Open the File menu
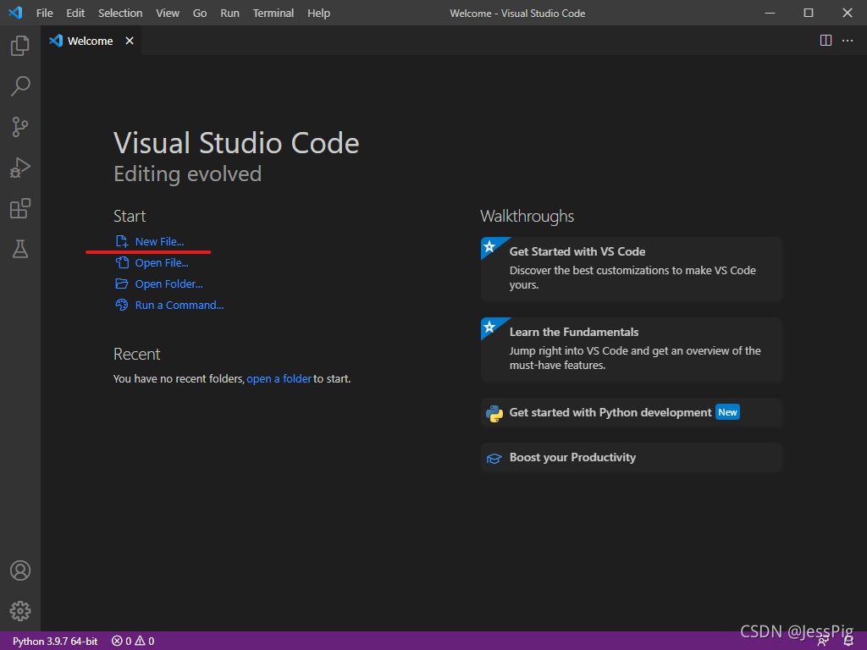 point(44,13)
